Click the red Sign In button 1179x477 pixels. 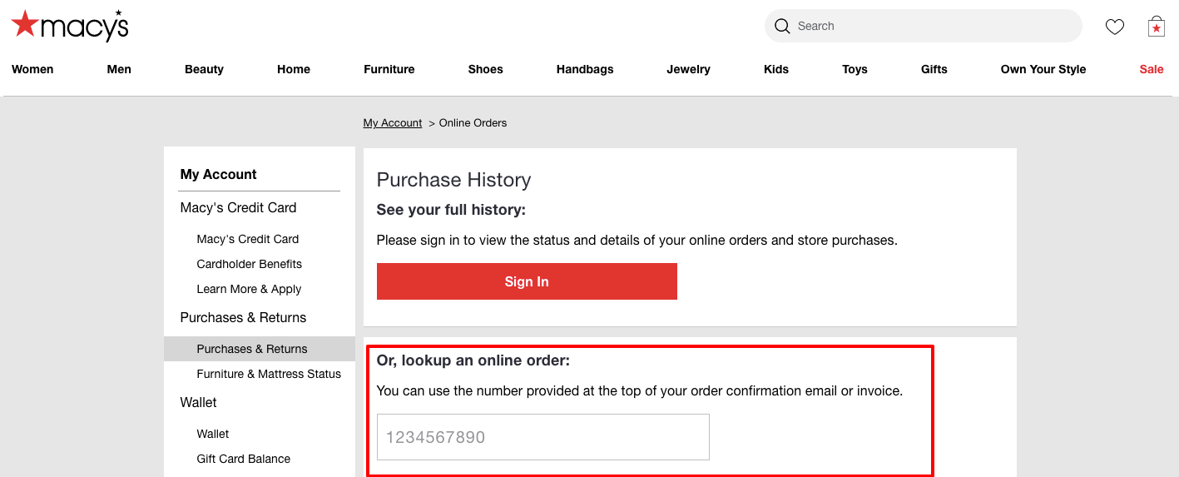(527, 281)
